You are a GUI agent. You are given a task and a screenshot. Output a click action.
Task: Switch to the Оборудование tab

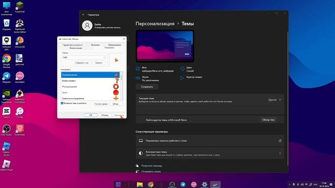click(x=115, y=45)
